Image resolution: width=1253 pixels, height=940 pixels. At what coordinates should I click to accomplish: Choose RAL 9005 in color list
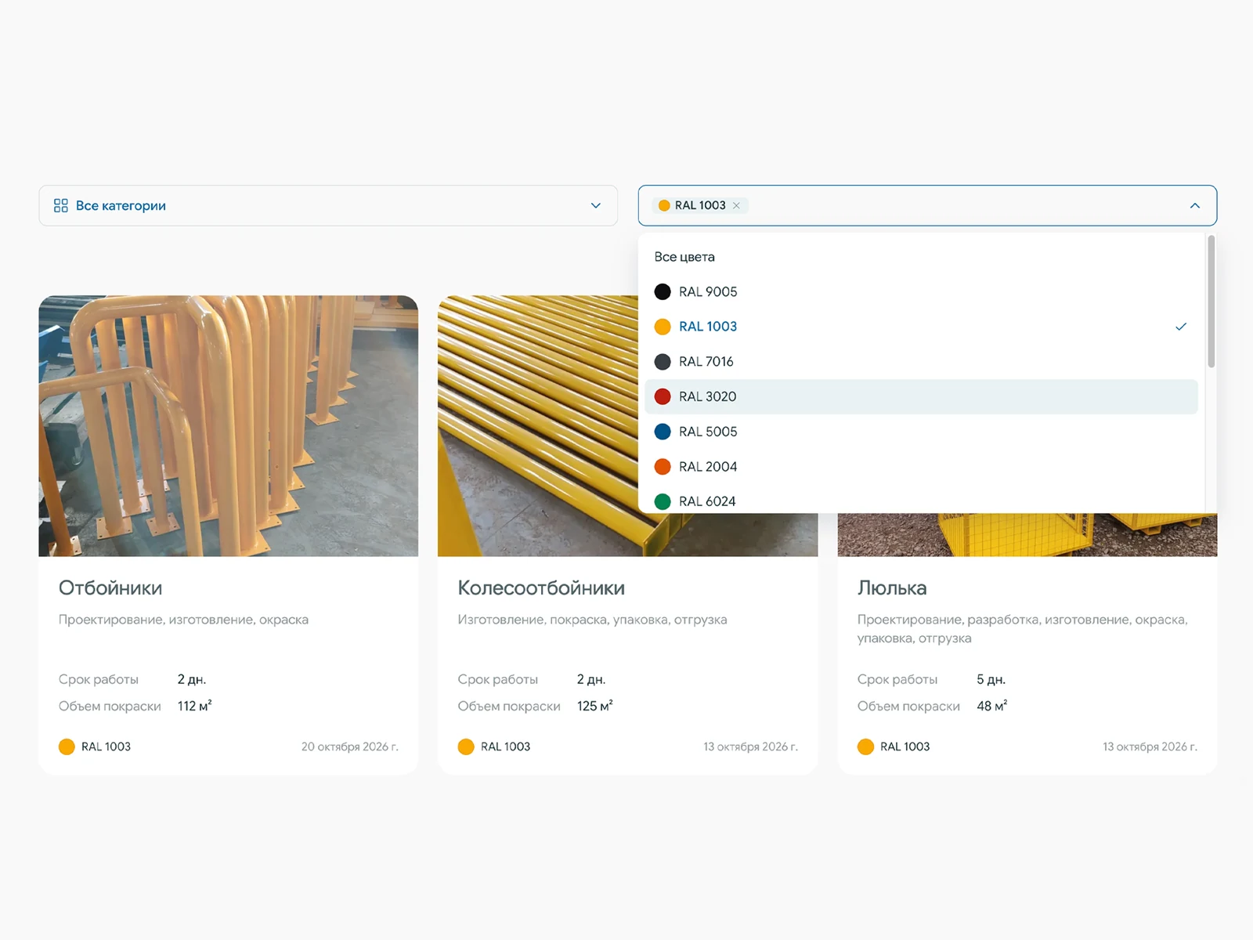(921, 291)
